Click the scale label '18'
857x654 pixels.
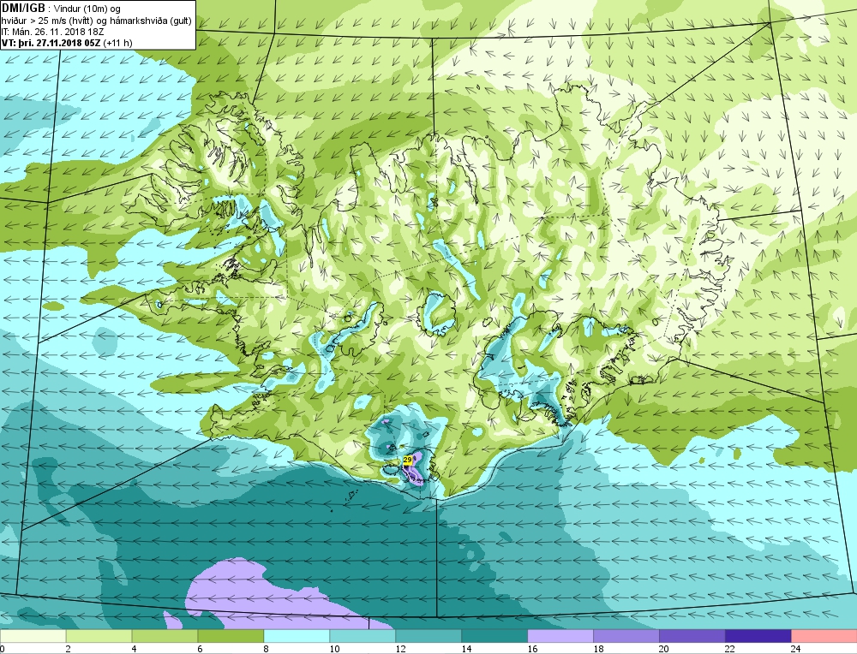tap(598, 649)
